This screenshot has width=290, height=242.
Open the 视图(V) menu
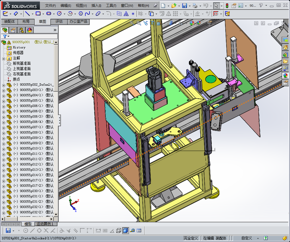81,6
